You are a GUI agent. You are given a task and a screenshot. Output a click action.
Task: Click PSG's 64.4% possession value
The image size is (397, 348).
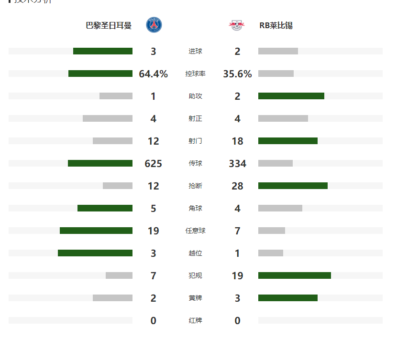[153, 74]
